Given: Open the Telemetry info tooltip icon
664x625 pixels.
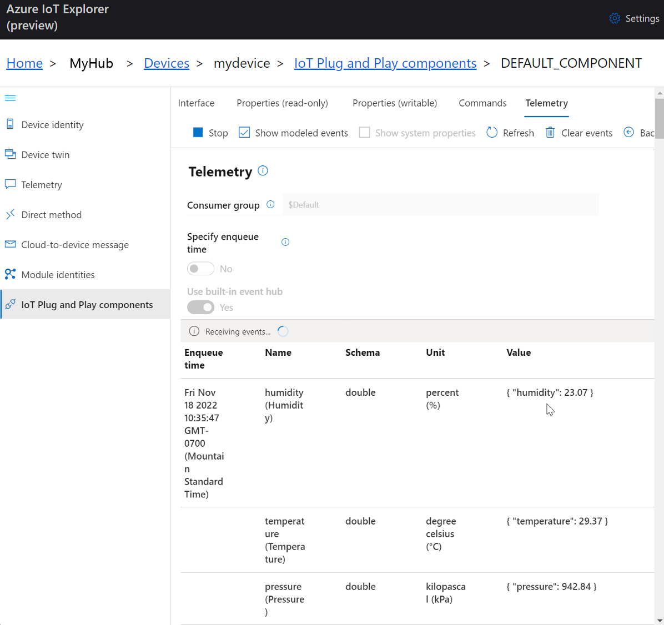Looking at the screenshot, I should point(262,170).
